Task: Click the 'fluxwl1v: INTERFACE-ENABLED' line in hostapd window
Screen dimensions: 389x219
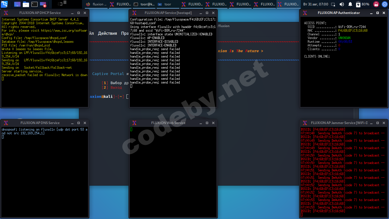Action: pyautogui.click(x=153, y=45)
